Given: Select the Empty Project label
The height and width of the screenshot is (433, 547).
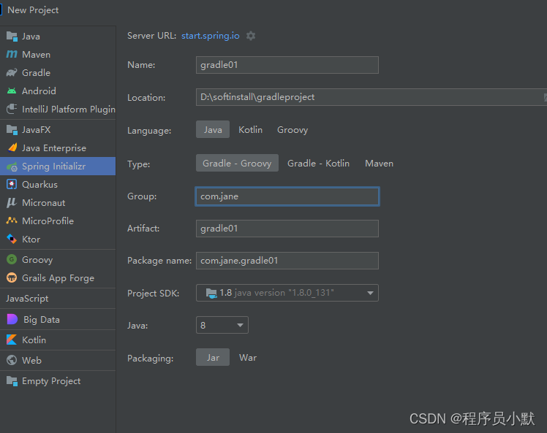Looking at the screenshot, I should tap(51, 381).
